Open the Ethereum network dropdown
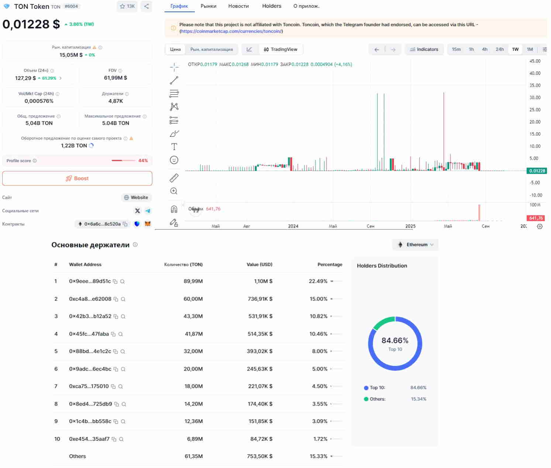 [x=415, y=245]
